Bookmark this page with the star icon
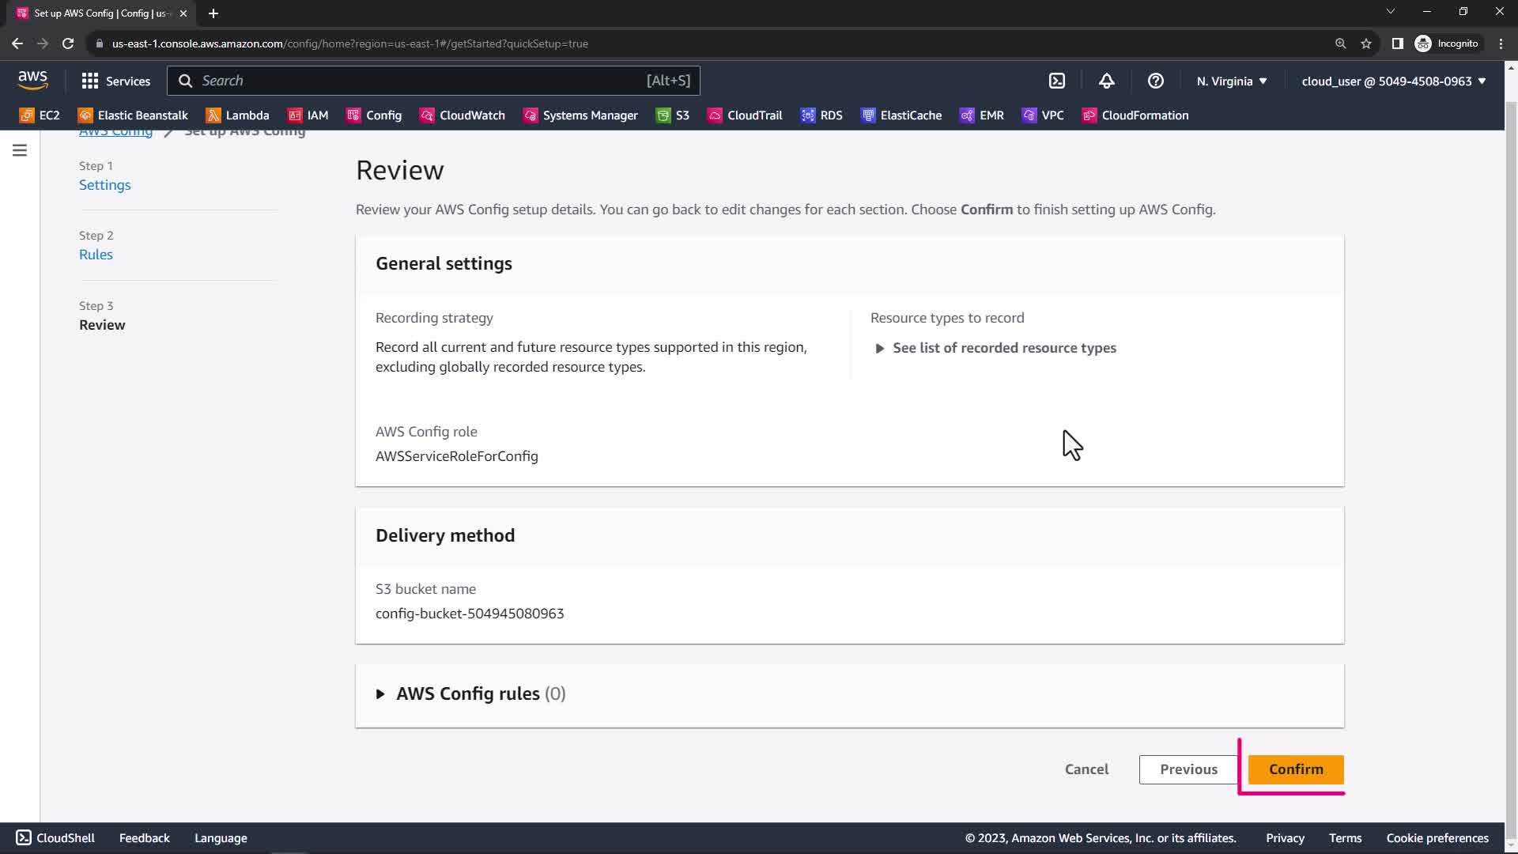The width and height of the screenshot is (1518, 854). pyautogui.click(x=1365, y=43)
